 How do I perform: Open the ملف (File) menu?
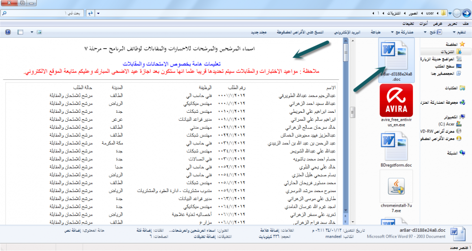(x=465, y=24)
